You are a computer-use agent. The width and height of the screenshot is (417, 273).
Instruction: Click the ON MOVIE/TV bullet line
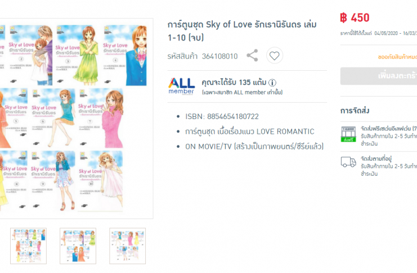tap(254, 146)
